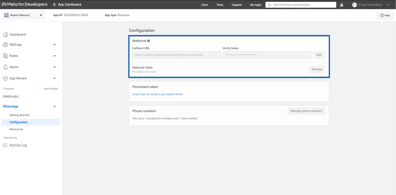Click the Meta for Developers logo
This screenshot has width=396, height=195.
click(x=24, y=5)
